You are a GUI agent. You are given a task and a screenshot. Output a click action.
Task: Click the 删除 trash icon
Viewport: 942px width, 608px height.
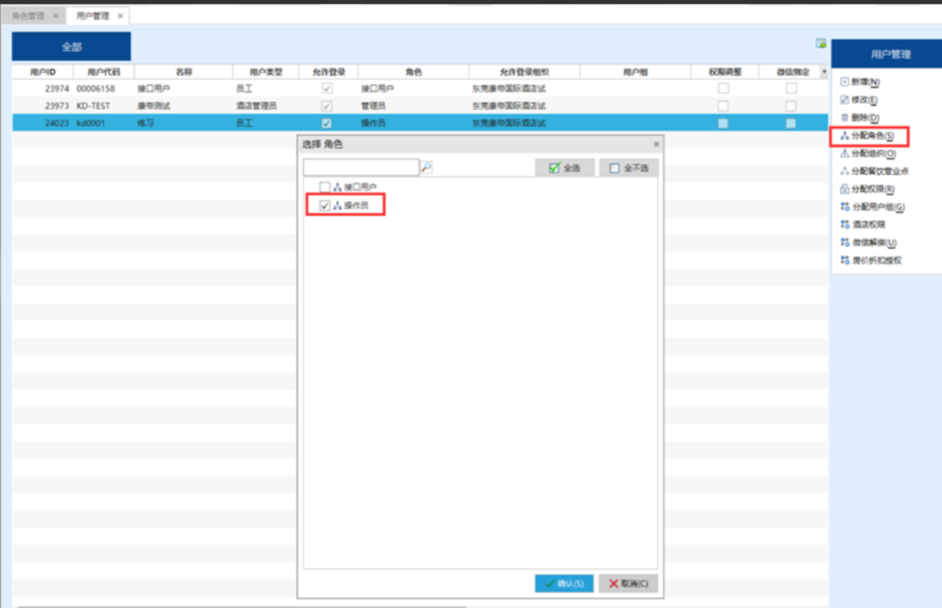coord(845,118)
